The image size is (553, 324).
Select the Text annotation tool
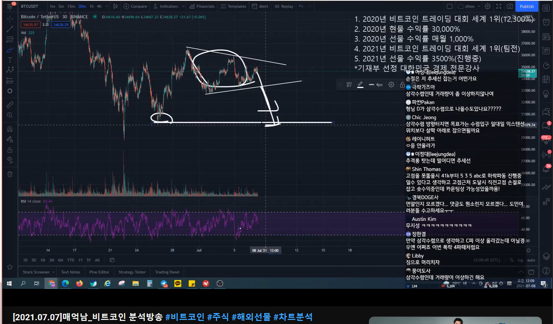coord(10,60)
